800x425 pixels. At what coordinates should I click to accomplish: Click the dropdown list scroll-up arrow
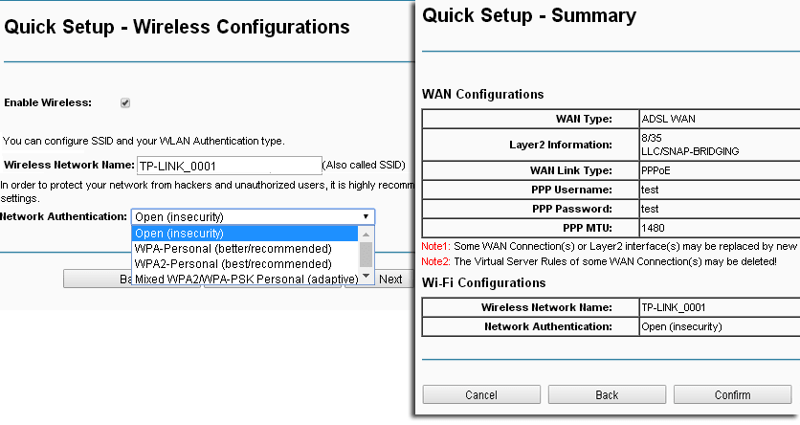pos(366,234)
